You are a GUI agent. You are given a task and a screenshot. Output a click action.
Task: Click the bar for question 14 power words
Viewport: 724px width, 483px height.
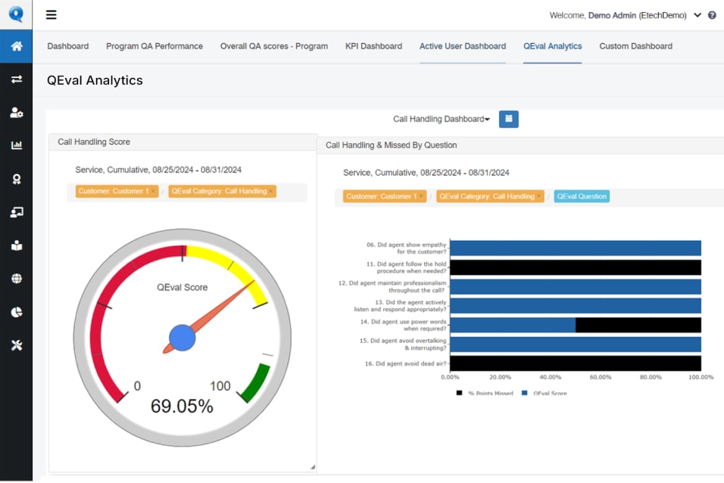pyautogui.click(x=512, y=325)
